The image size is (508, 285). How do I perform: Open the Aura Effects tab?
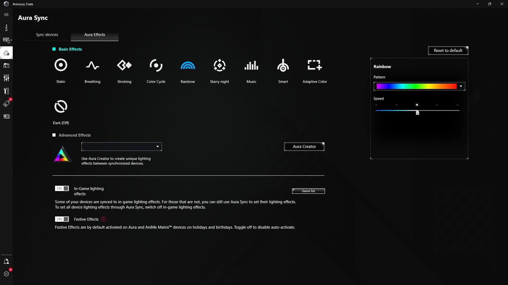[95, 35]
